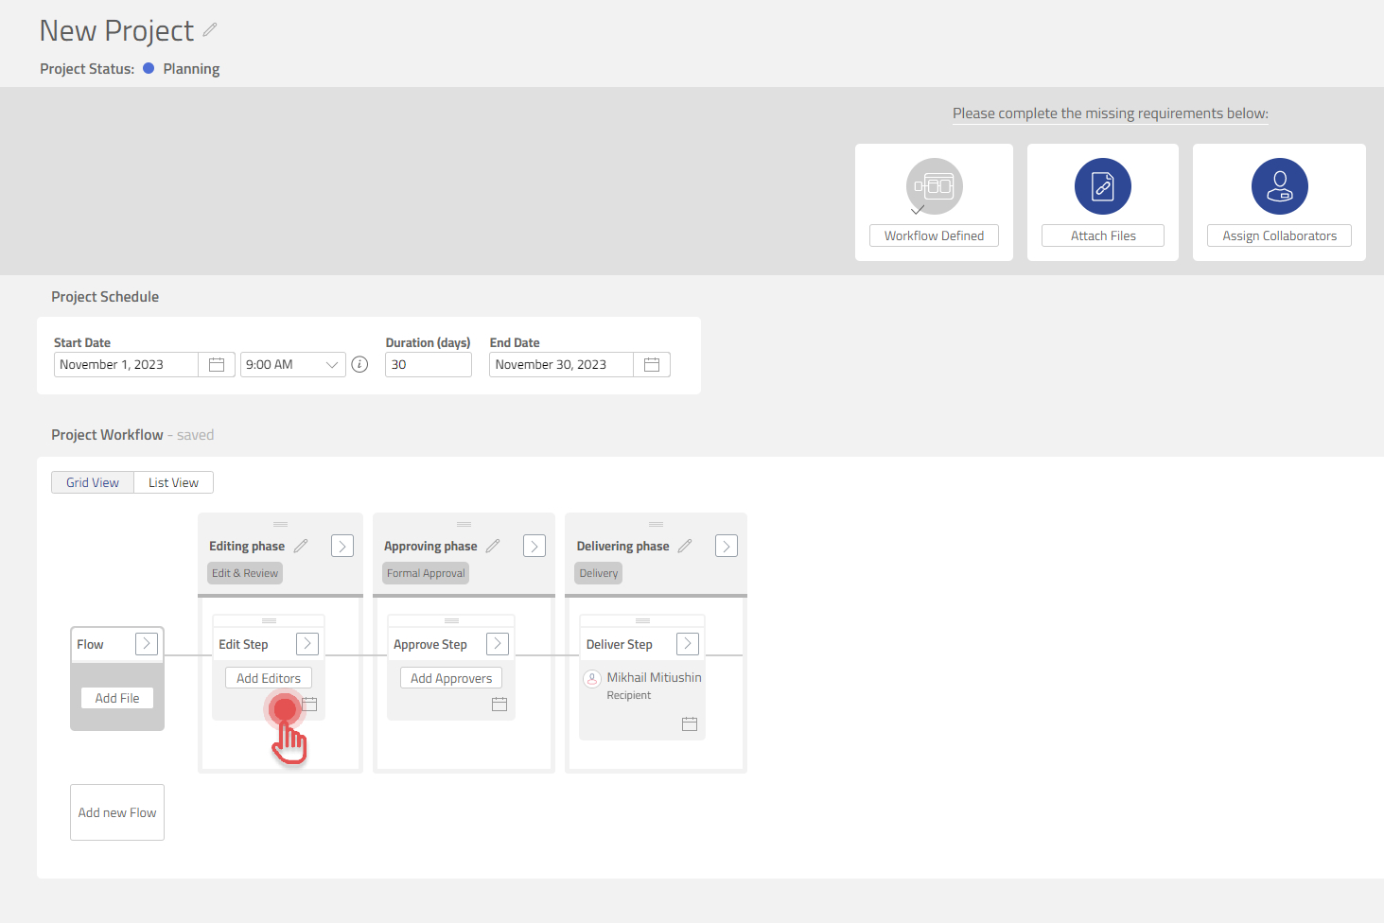
Task: Edit the Delivering phase name pencil
Action: (x=685, y=546)
